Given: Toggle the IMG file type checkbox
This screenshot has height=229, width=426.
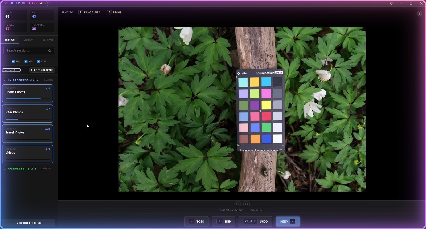Looking at the screenshot, I should [13, 61].
